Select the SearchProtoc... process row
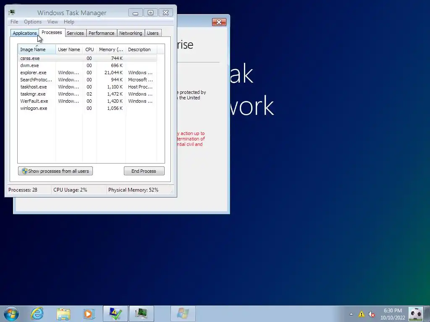Image resolution: width=430 pixels, height=322 pixels. pos(87,80)
